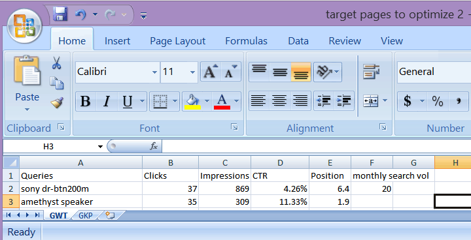Toggle highlighted Bottom Align button

click(301, 72)
